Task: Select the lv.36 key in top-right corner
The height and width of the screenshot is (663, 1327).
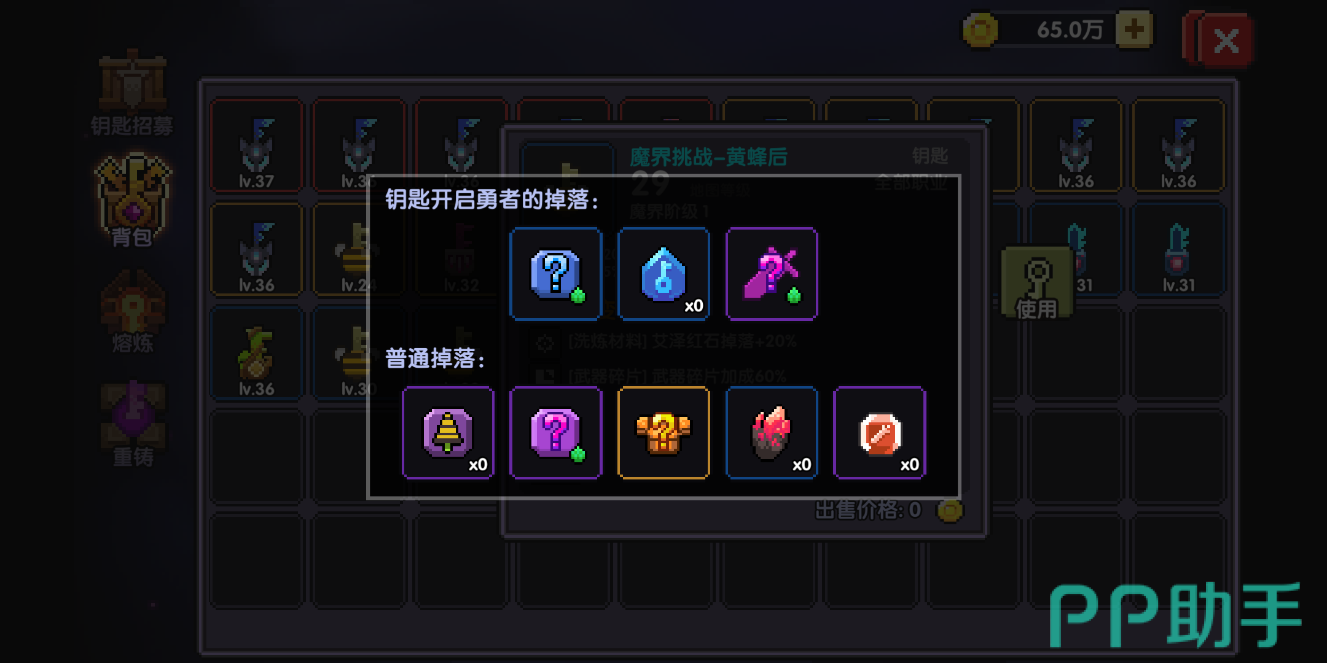Action: coord(1178,145)
